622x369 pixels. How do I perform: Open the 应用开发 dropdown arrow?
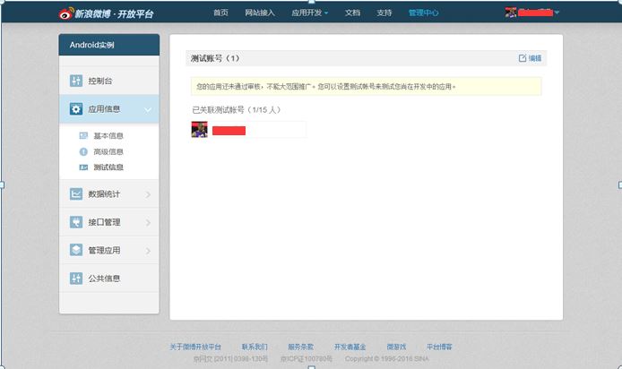[326, 13]
